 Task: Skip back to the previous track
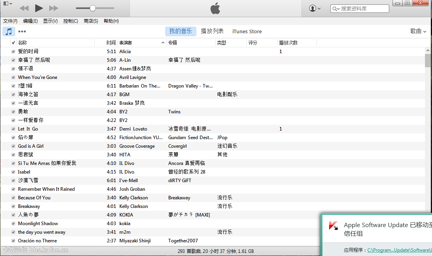(x=24, y=8)
